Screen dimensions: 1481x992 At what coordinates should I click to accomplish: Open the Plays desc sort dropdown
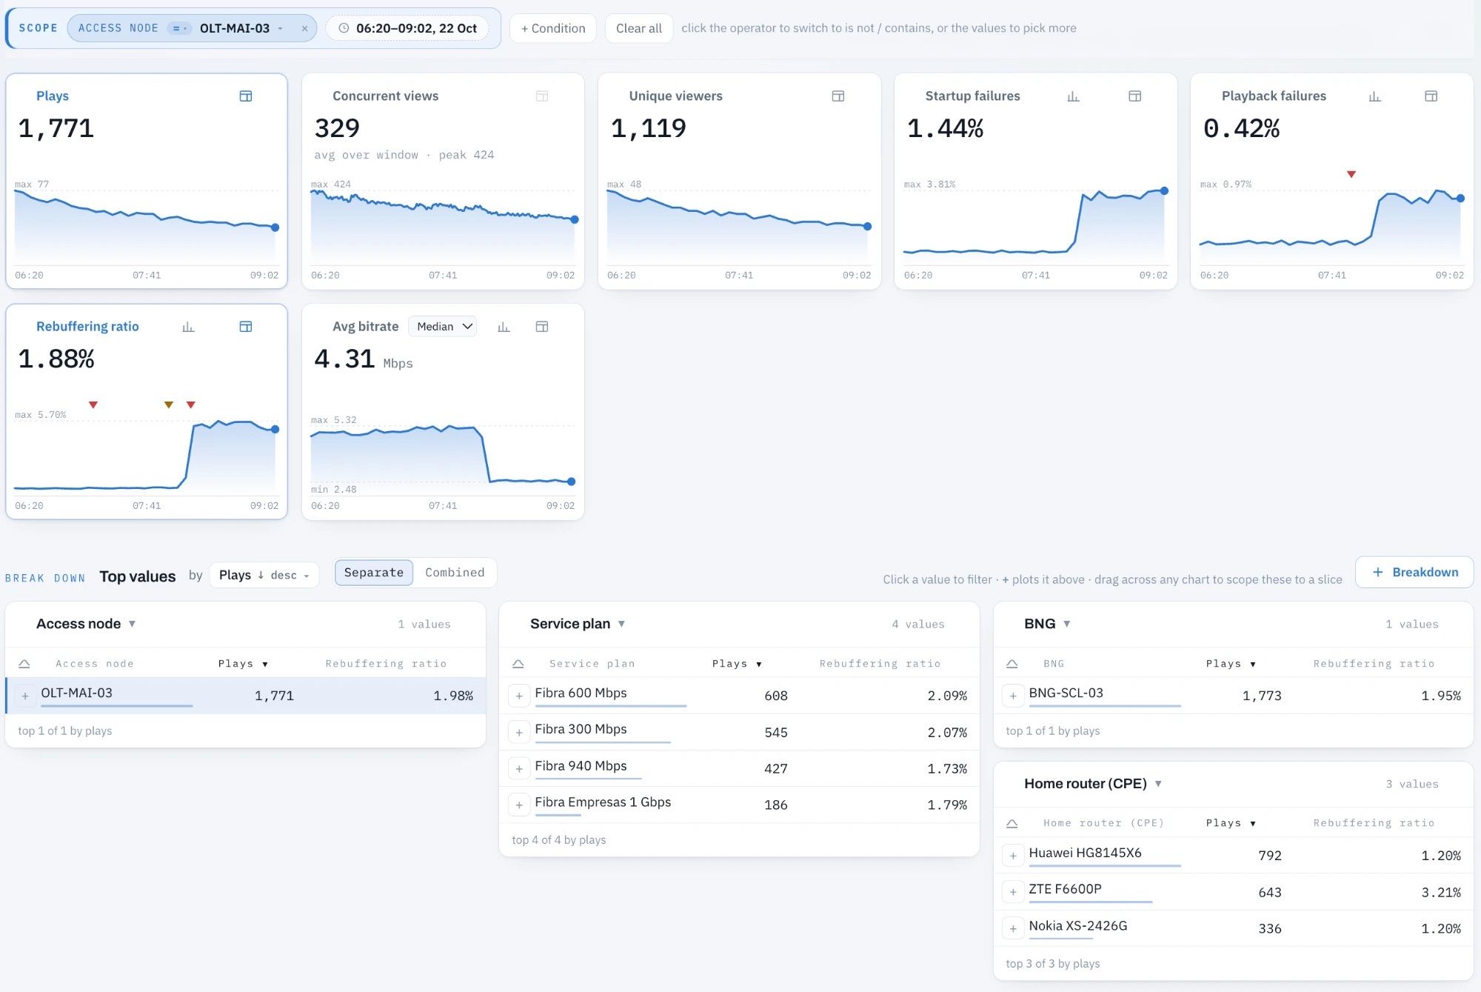click(264, 575)
